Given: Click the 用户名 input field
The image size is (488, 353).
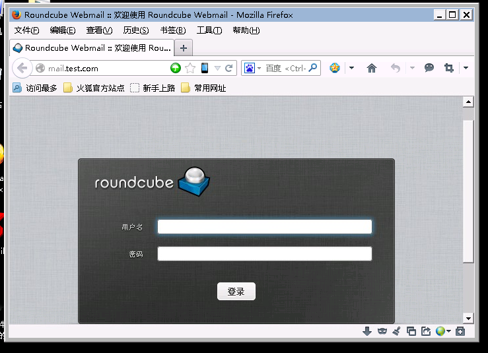Looking at the screenshot, I should click(265, 226).
